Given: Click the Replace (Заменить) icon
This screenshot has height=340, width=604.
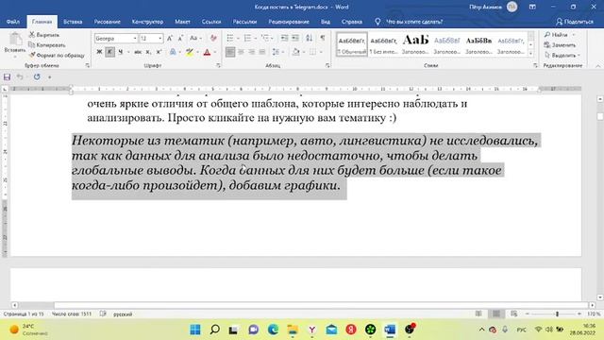Looking at the screenshot, I should click(x=547, y=45).
